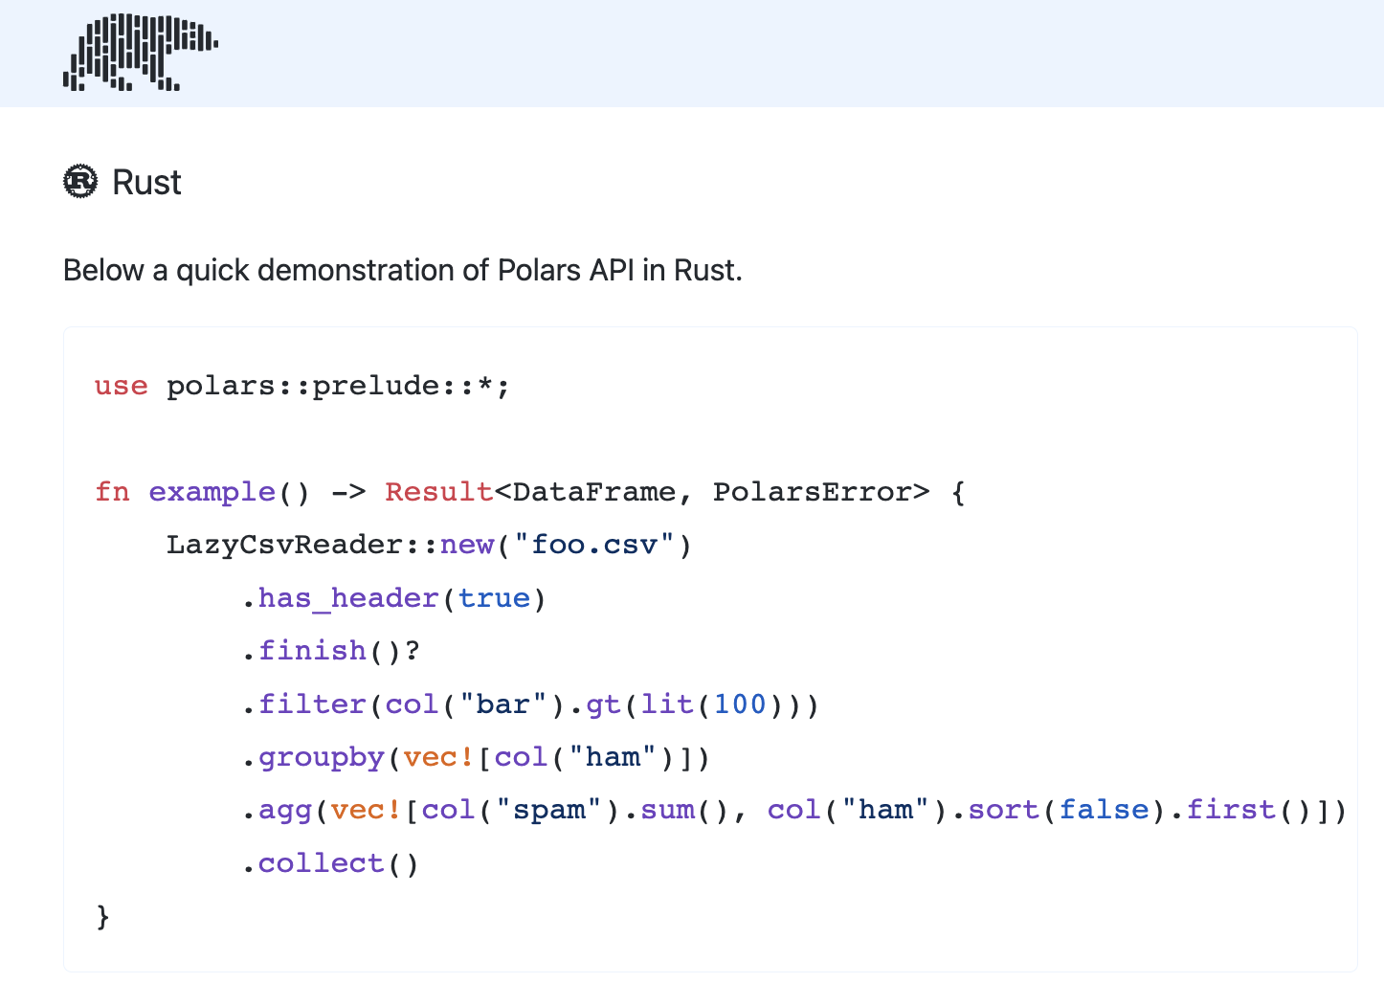Click the Polars bear logo

pos(140,53)
